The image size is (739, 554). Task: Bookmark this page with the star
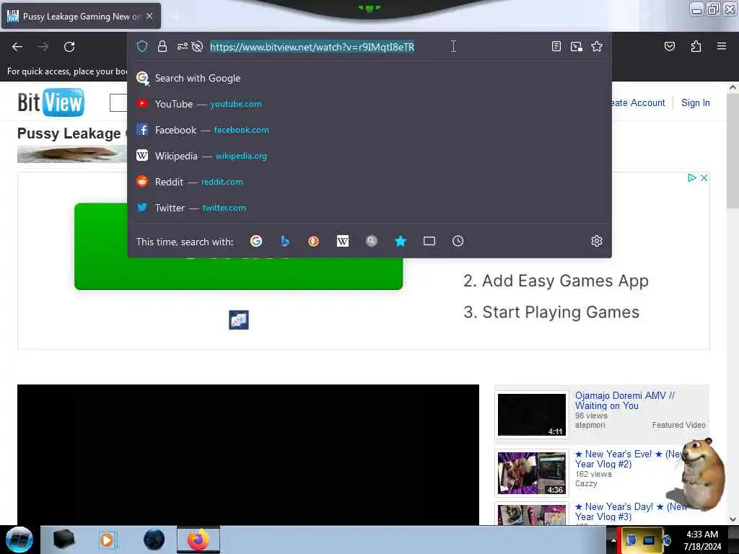(597, 46)
